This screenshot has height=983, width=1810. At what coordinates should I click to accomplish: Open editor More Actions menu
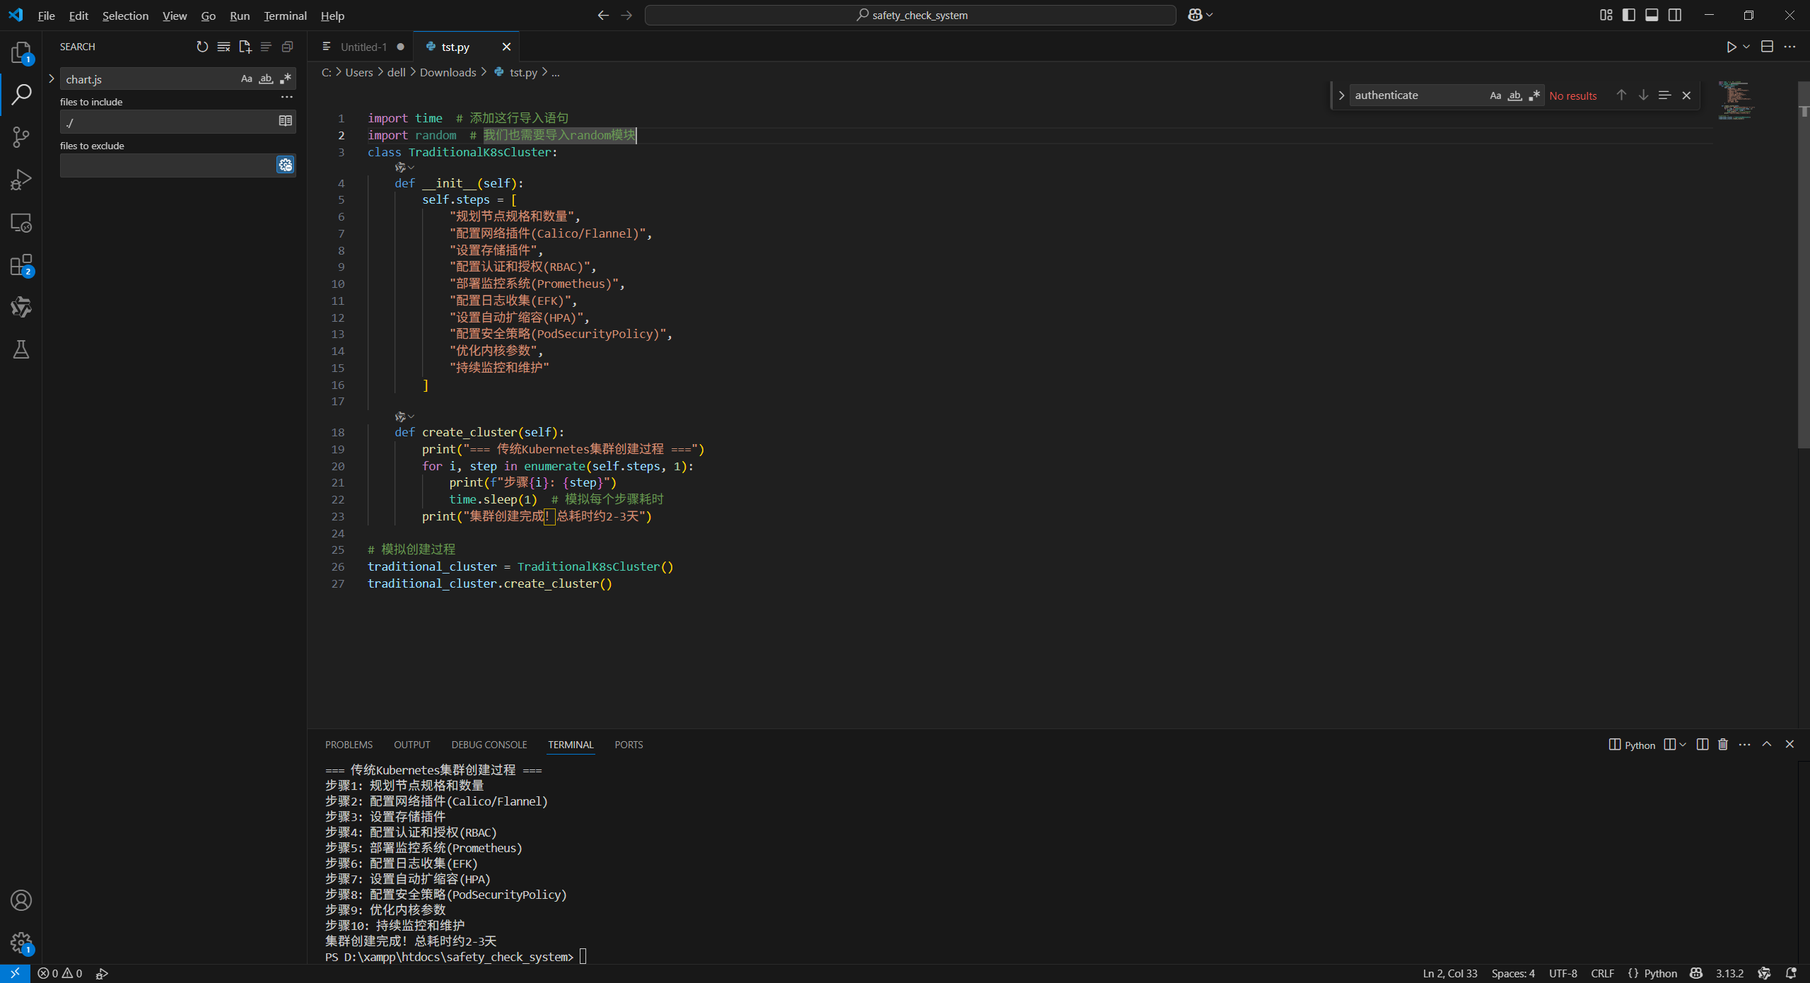1789,47
